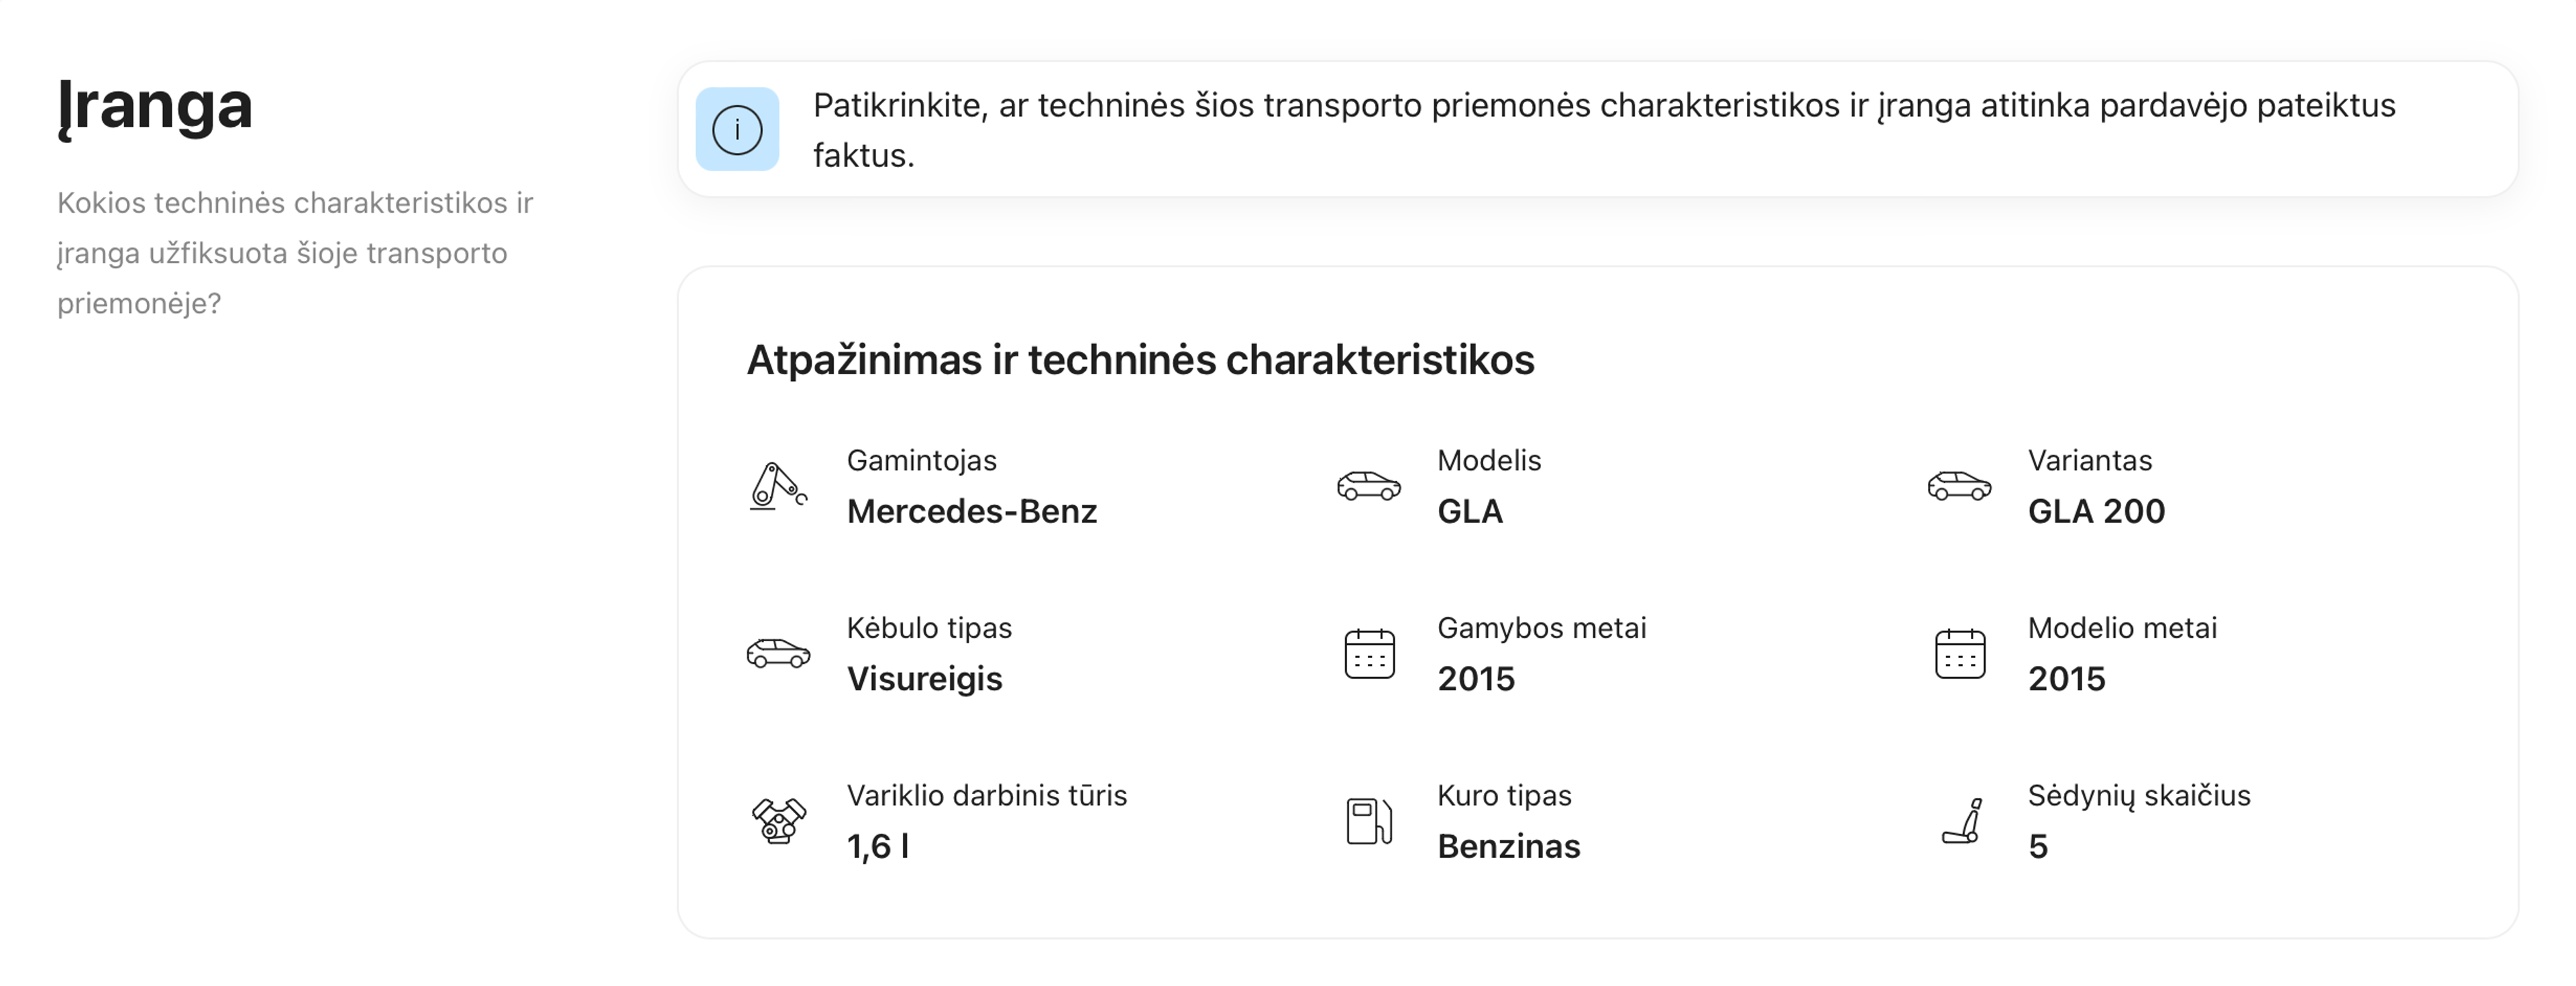
Task: Click the robot arm icon beside Gamintojas
Action: 777,486
